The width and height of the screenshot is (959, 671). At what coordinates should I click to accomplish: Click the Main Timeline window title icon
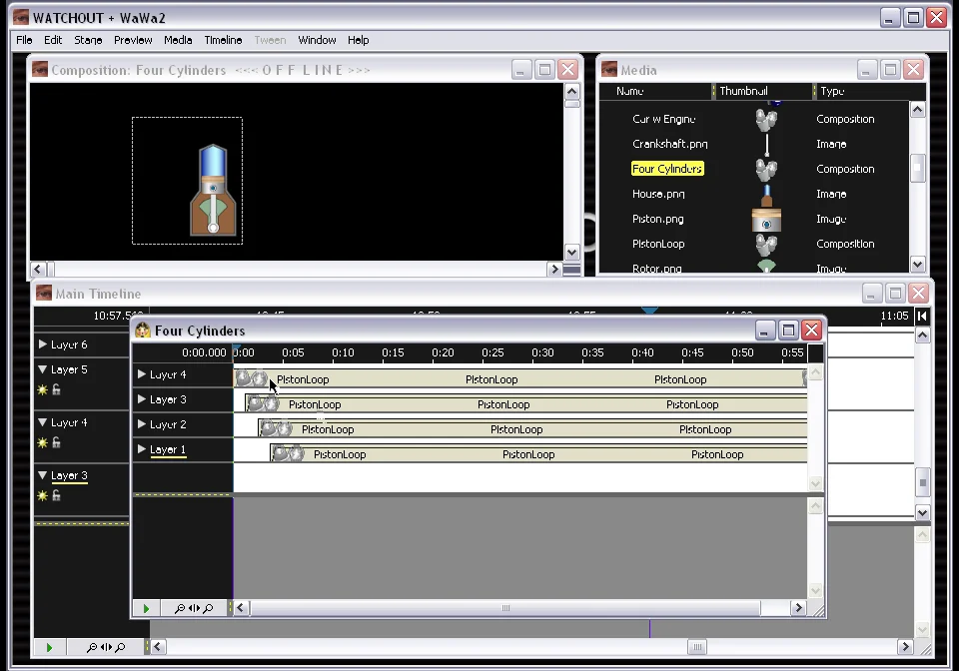[x=43, y=293]
